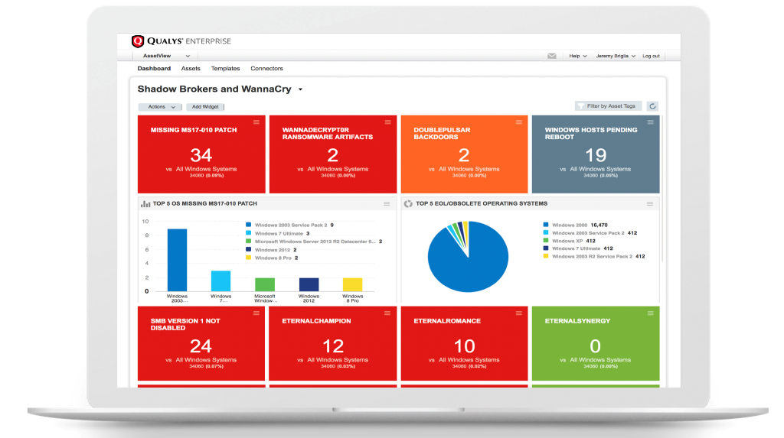Click the Qualys shield logo
This screenshot has height=438, width=784.
point(138,41)
